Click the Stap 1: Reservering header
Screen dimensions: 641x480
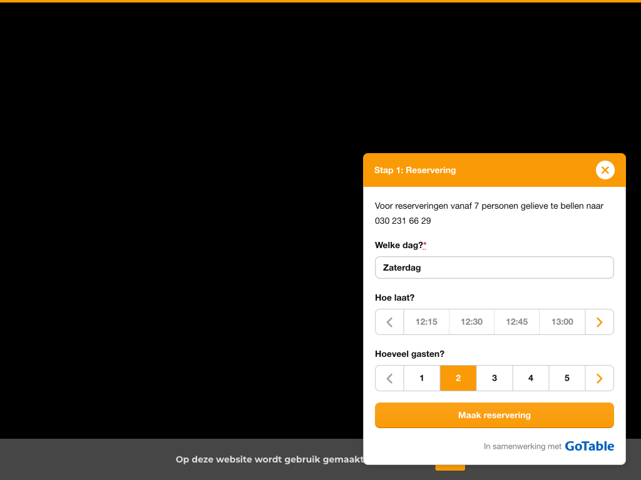pyautogui.click(x=415, y=170)
